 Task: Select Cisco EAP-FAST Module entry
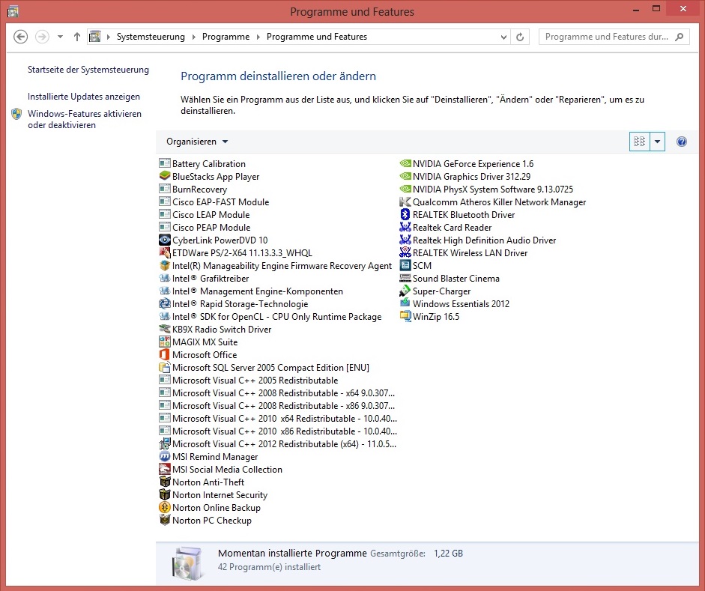click(214, 201)
